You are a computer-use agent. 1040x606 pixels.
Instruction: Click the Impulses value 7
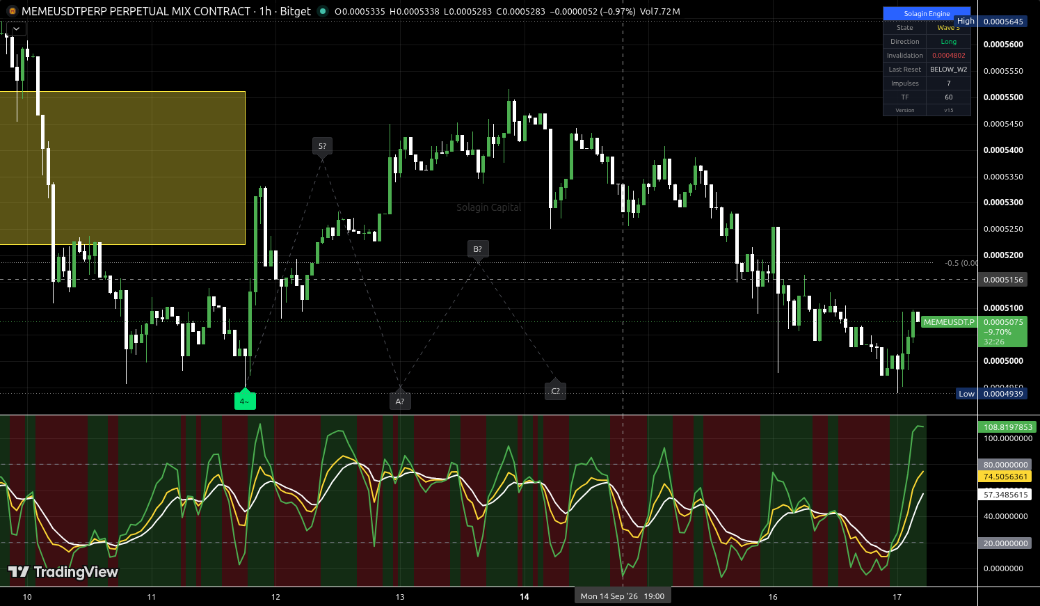949,83
